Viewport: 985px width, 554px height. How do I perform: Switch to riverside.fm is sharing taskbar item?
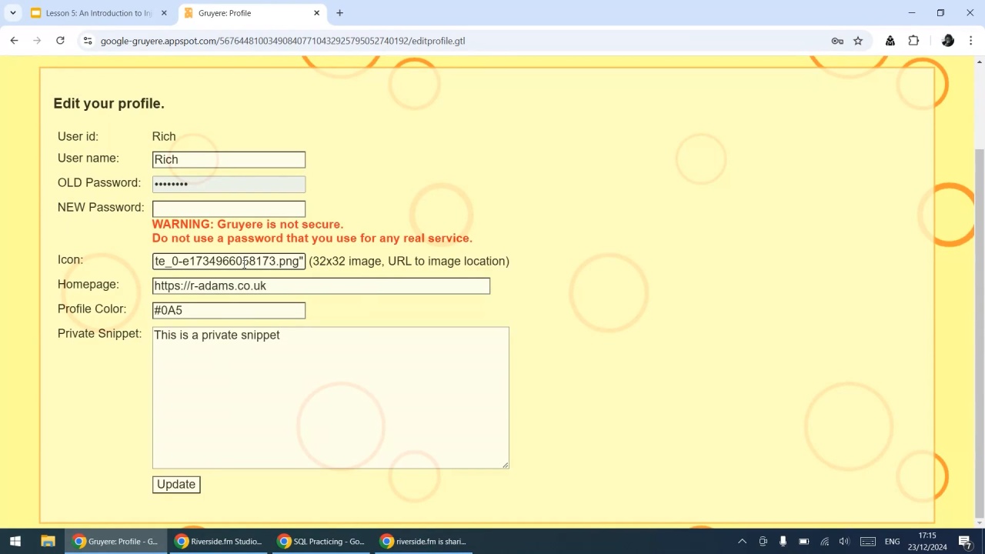pos(423,541)
